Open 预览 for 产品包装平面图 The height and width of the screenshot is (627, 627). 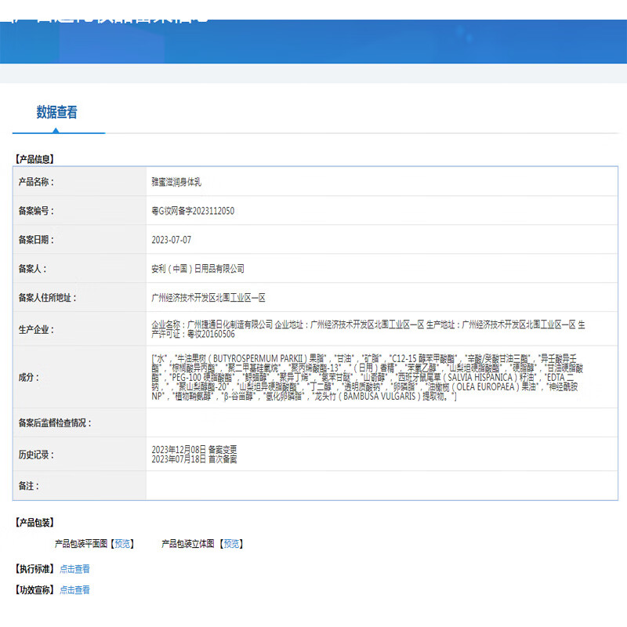122,543
